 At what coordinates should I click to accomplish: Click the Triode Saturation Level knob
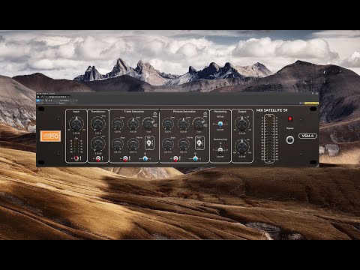pyautogui.click(x=133, y=124)
